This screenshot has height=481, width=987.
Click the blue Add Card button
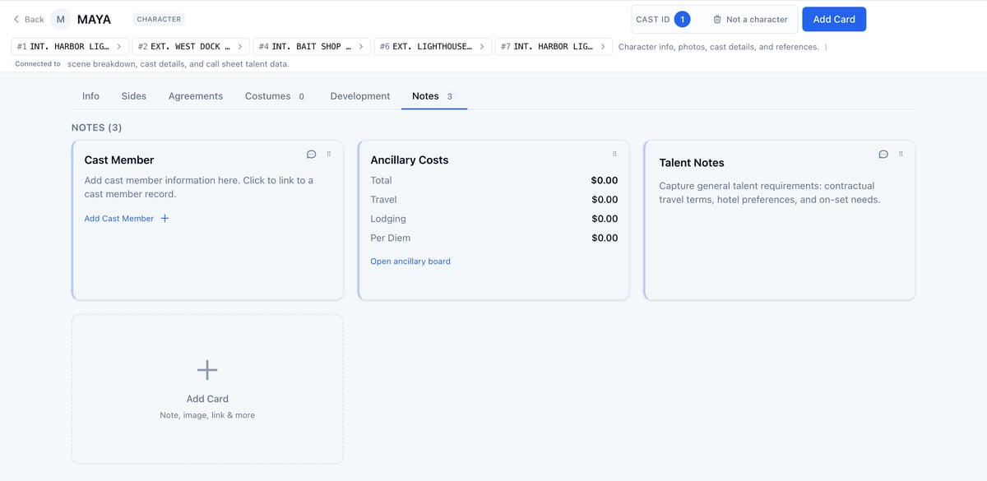(834, 19)
